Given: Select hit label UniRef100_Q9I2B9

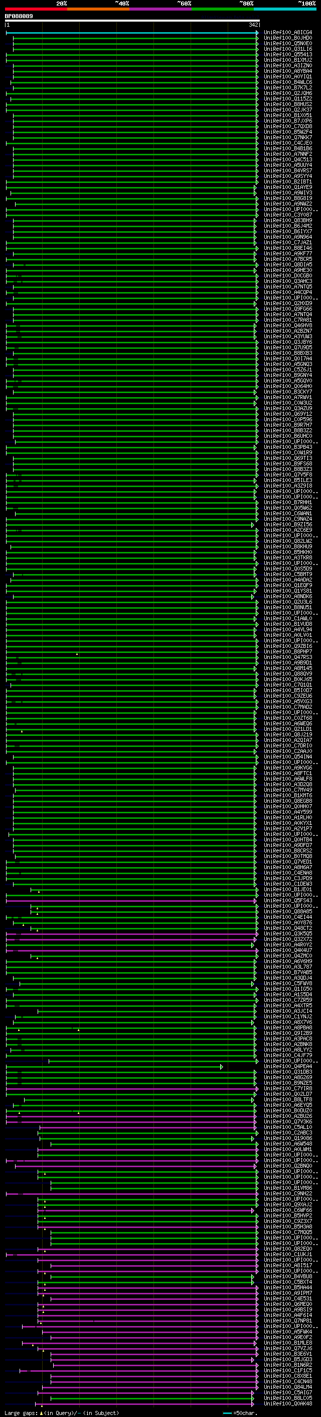Looking at the screenshot, I should coord(288,1033).
